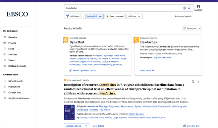Open All filters (1) panel
The height and width of the screenshot is (128, 218).
pos(74,16)
